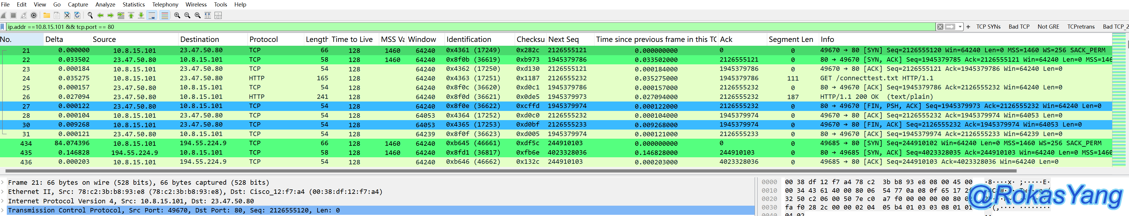Clear the display filter with X
1129x216 pixels.
click(x=940, y=27)
